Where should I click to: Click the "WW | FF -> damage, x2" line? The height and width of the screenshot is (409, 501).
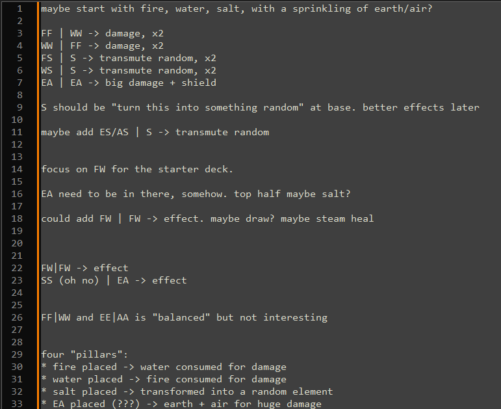tap(102, 46)
